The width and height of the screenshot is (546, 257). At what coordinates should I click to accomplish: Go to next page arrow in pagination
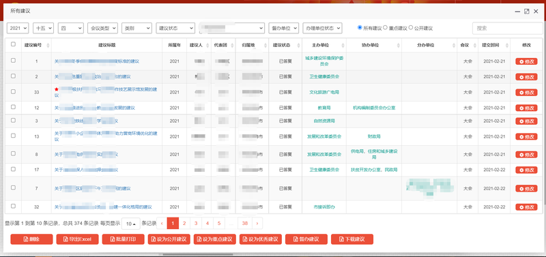257,224
